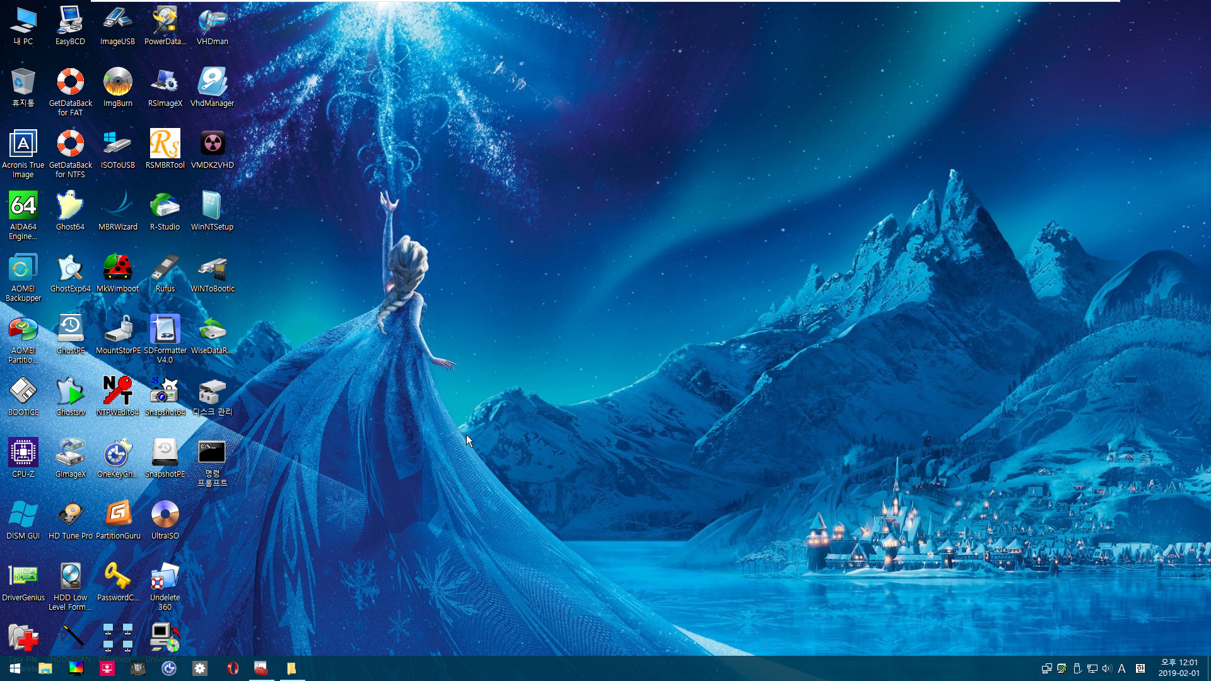The width and height of the screenshot is (1211, 681).
Task: Launch the GhostPE shortcut
Action: (70, 335)
